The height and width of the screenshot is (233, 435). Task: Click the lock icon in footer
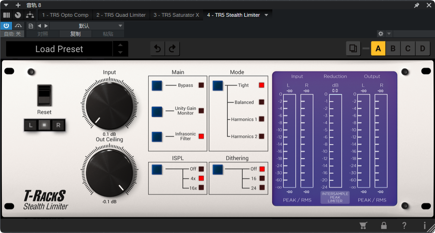[384, 225]
